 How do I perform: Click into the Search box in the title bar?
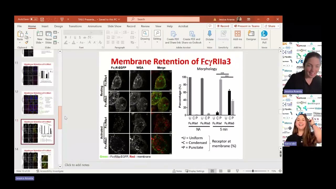click(163, 19)
